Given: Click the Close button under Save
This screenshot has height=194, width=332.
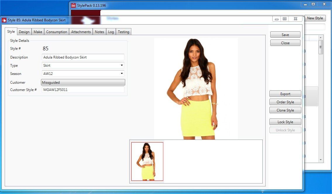Looking at the screenshot, I should coord(285,43).
